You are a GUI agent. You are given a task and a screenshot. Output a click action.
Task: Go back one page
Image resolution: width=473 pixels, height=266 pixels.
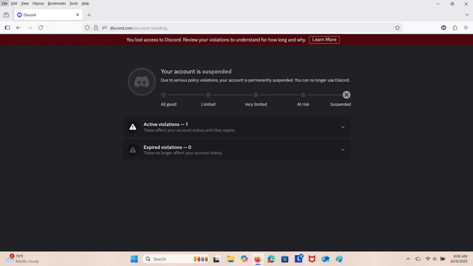pyautogui.click(x=18, y=28)
